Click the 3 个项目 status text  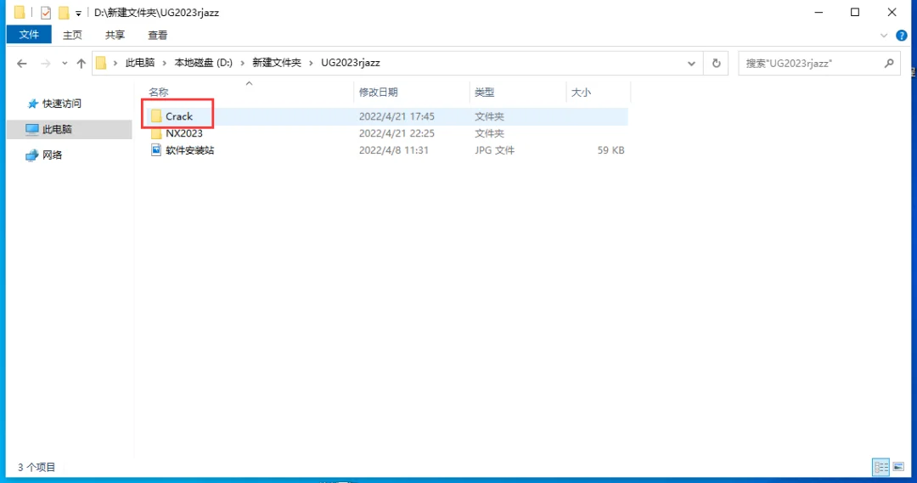(x=37, y=467)
